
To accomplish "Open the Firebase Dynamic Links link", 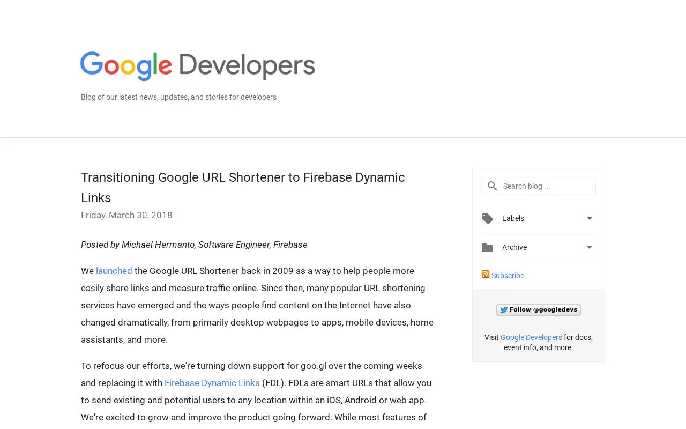I will click(x=212, y=383).
